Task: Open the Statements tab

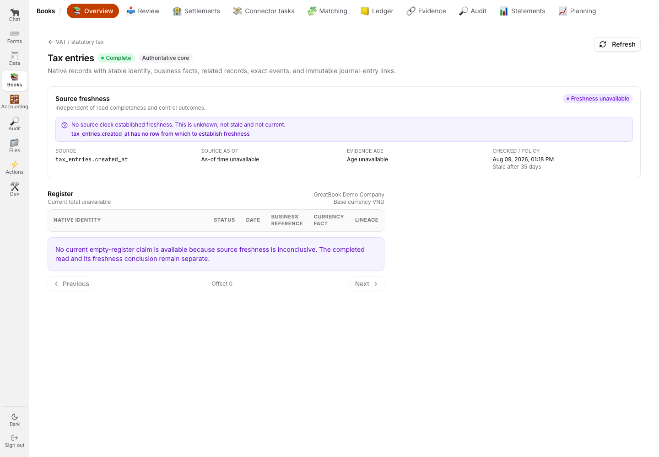Action: click(523, 11)
